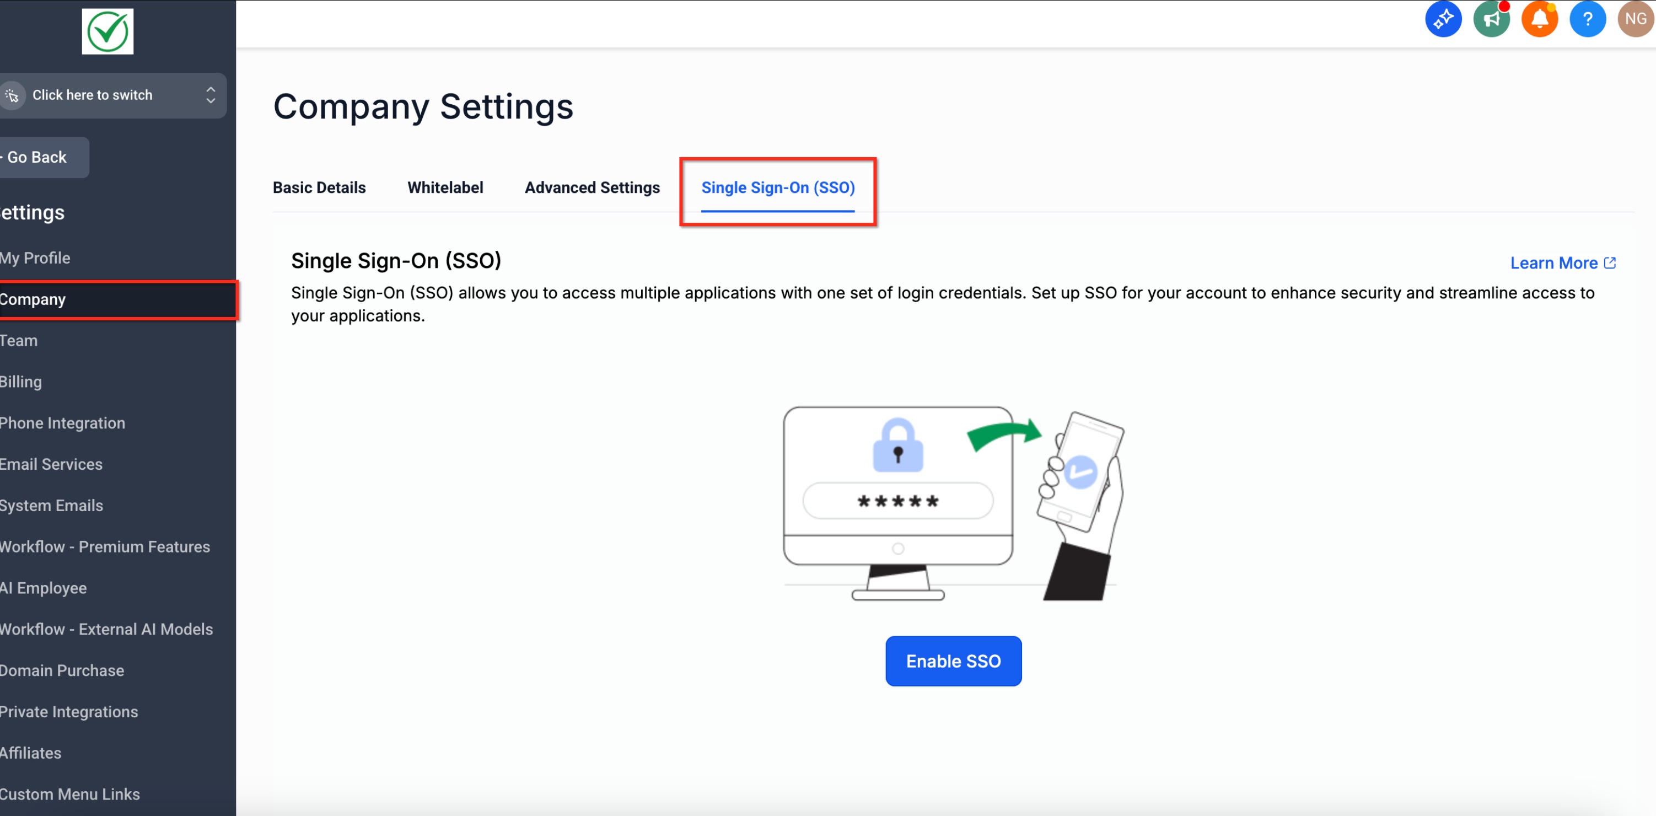Select the Single Sign-On (SSO) tab
Image resolution: width=1656 pixels, height=816 pixels.
click(x=777, y=188)
